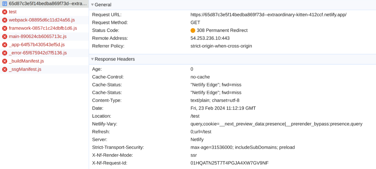The height and width of the screenshot is (169, 376).
Task: Click the X-Nf-Request-Id header value
Action: click(229, 163)
